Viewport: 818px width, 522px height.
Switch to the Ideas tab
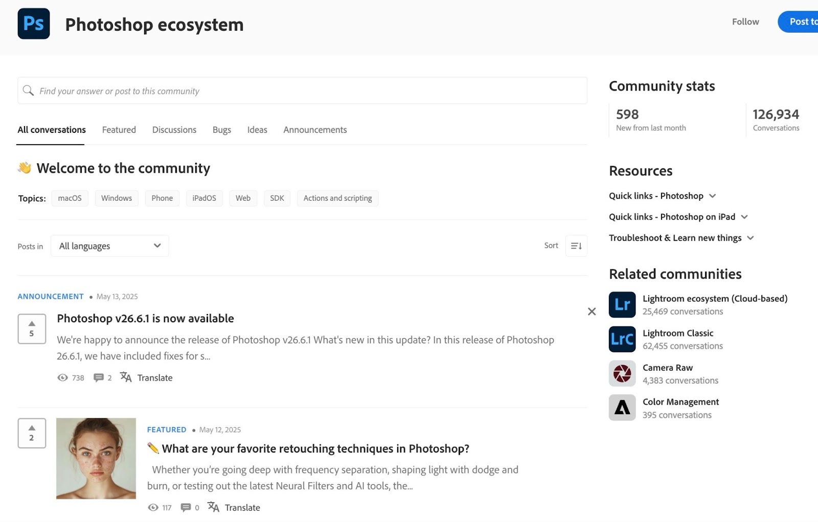click(257, 130)
